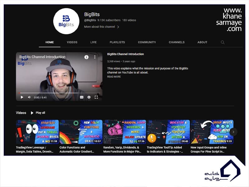The image size is (249, 187).
Task: Click 'TradingView Leverage / Margin, Data Tables' title
Action: click(x=35, y=150)
